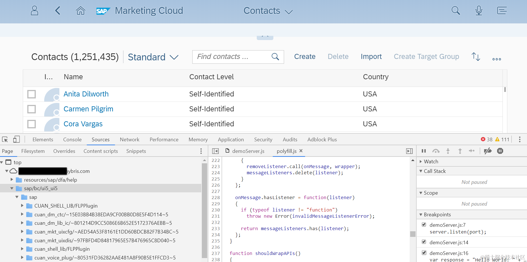
Task: Open the Standard view variant dropdown
Action: click(x=153, y=57)
